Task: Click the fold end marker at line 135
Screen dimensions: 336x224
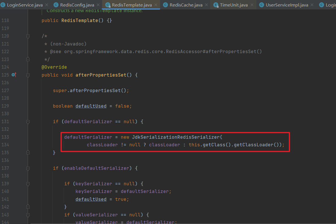Action: click(x=28, y=152)
